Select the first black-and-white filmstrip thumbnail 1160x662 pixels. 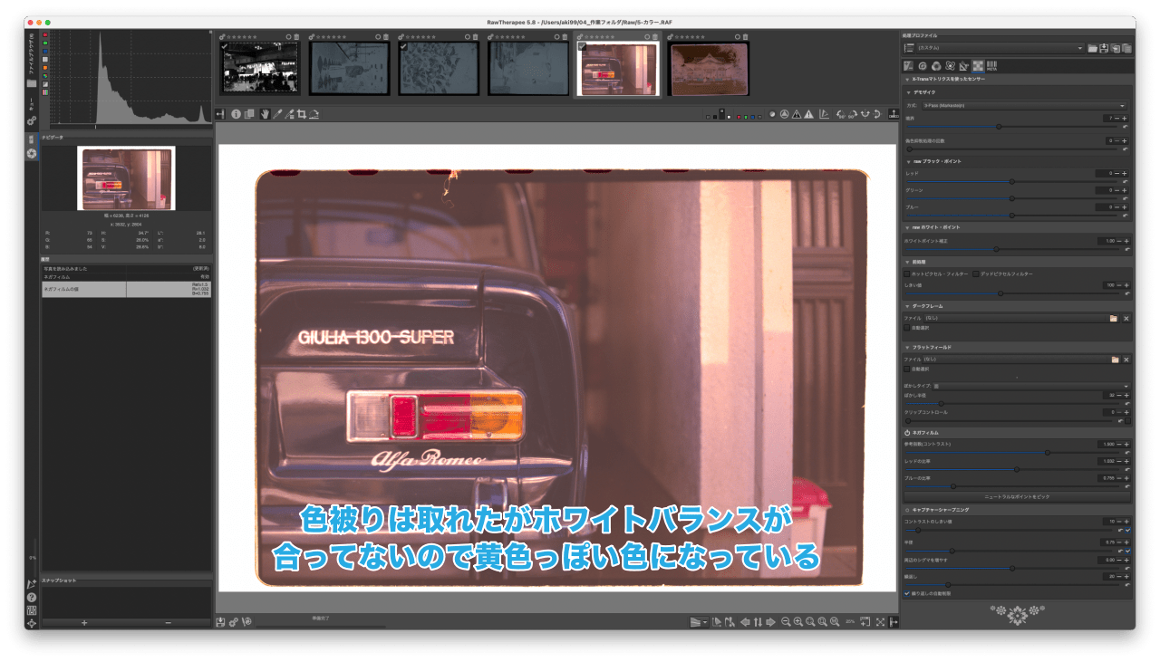pyautogui.click(x=261, y=67)
